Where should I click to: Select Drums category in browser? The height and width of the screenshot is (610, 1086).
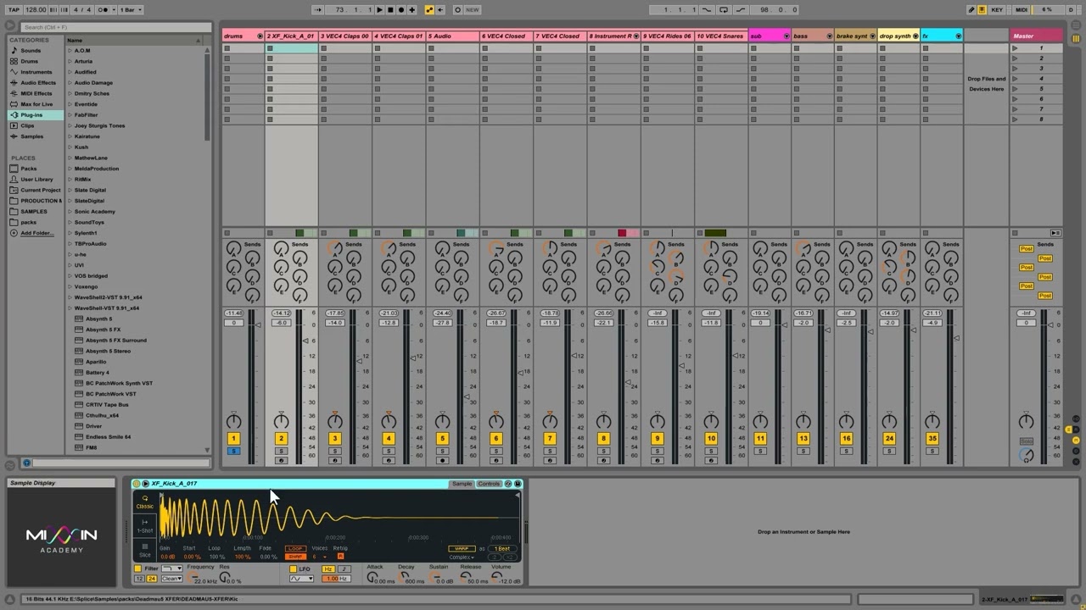pos(30,61)
